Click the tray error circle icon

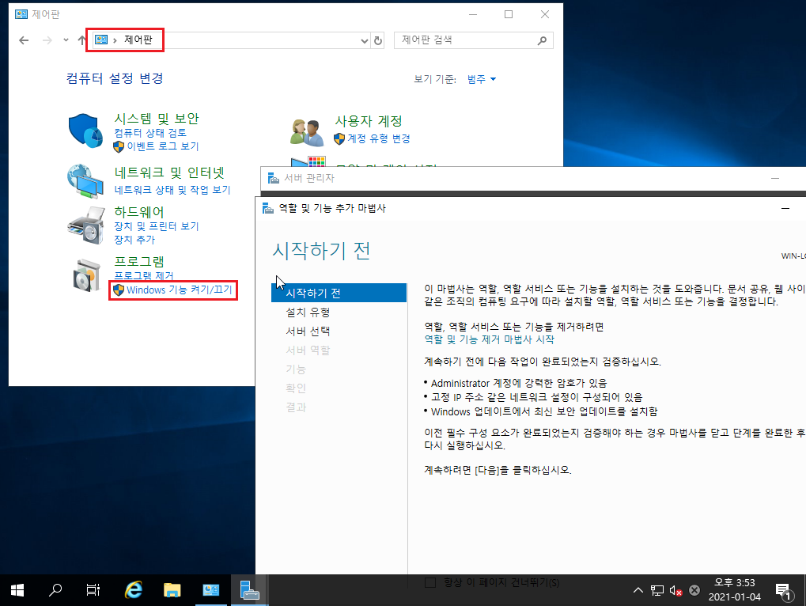[694, 590]
